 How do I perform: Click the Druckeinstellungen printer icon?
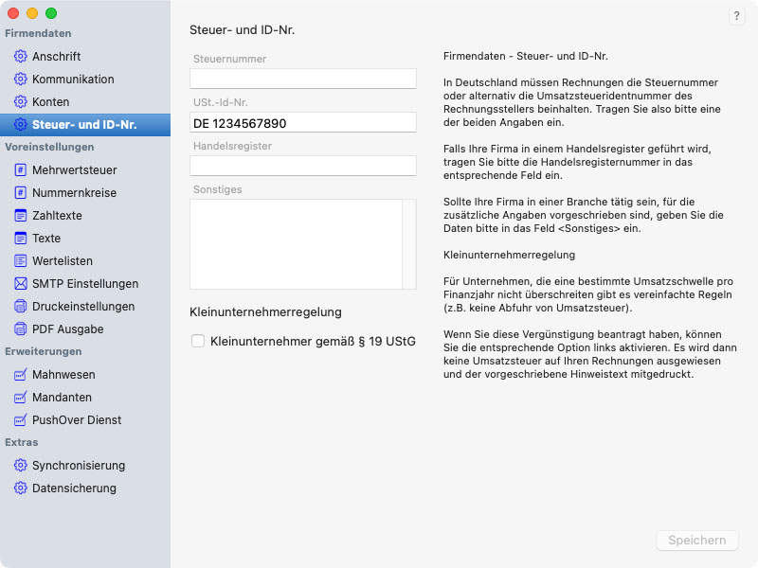[20, 307]
